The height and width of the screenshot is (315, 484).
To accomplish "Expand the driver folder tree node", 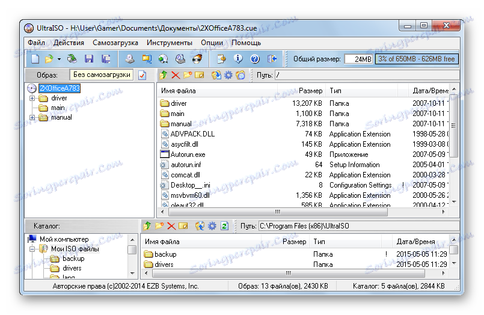I will pos(32,98).
